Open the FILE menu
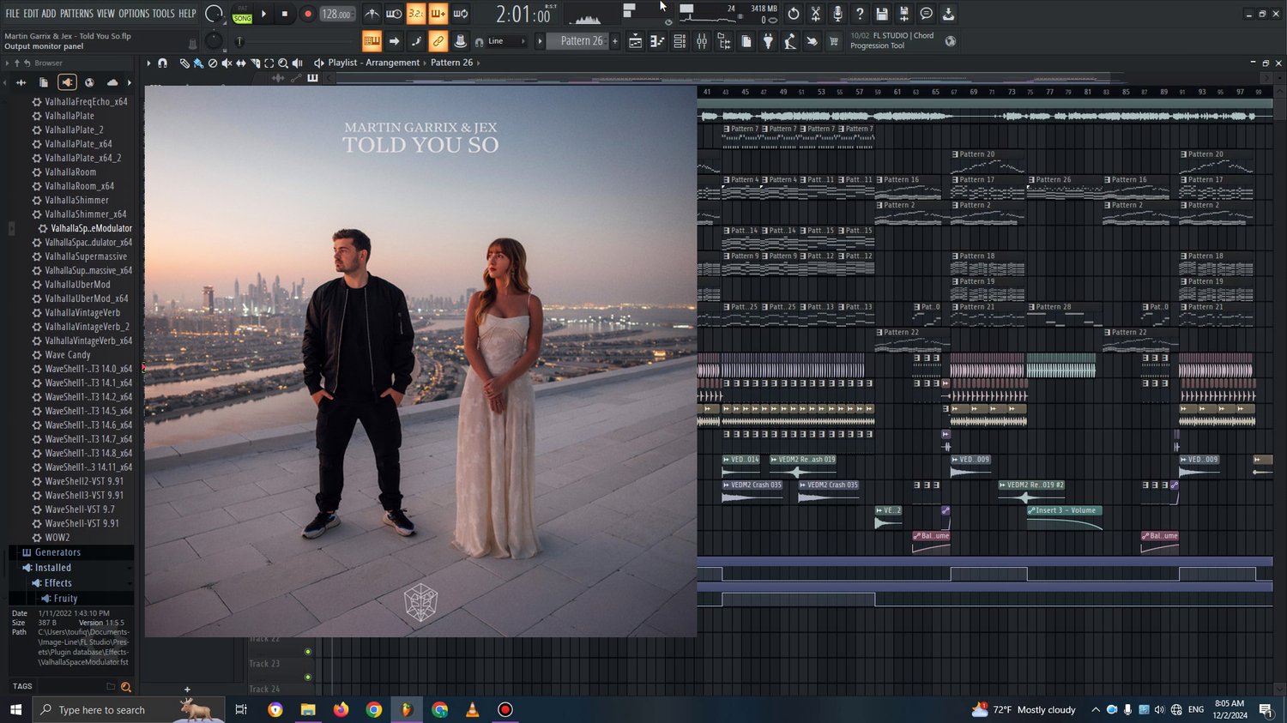Screen dimensions: 1287x723 (x=12, y=14)
